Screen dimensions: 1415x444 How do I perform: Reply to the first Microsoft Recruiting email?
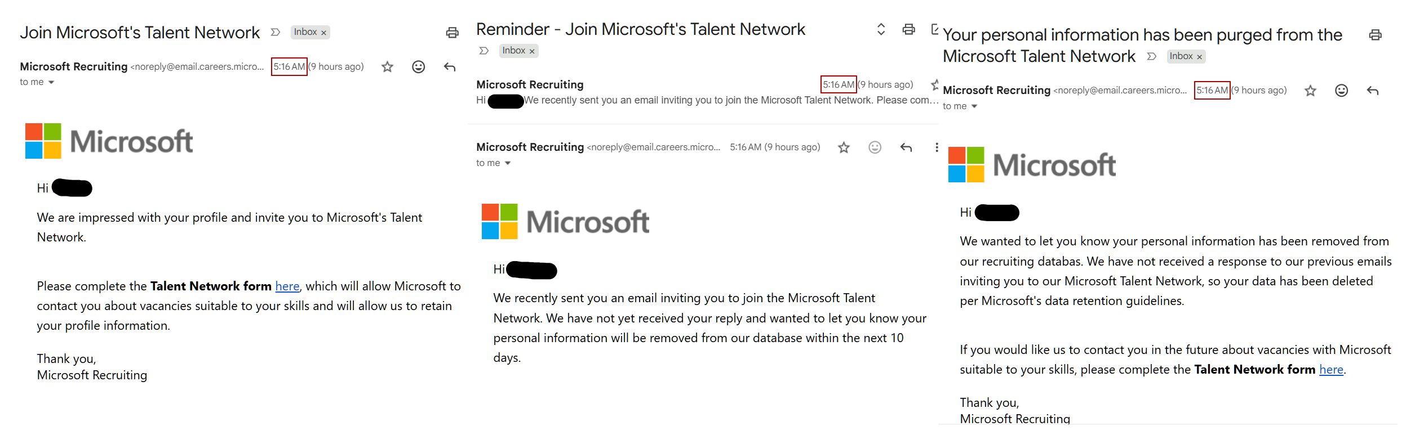pyautogui.click(x=450, y=67)
